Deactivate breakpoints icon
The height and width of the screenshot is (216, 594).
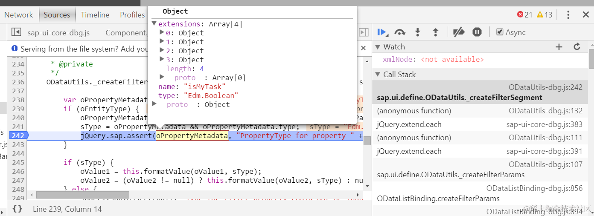click(x=459, y=32)
